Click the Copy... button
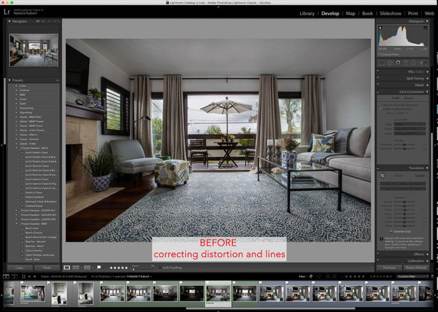The width and height of the screenshot is (438, 312). tap(20, 268)
